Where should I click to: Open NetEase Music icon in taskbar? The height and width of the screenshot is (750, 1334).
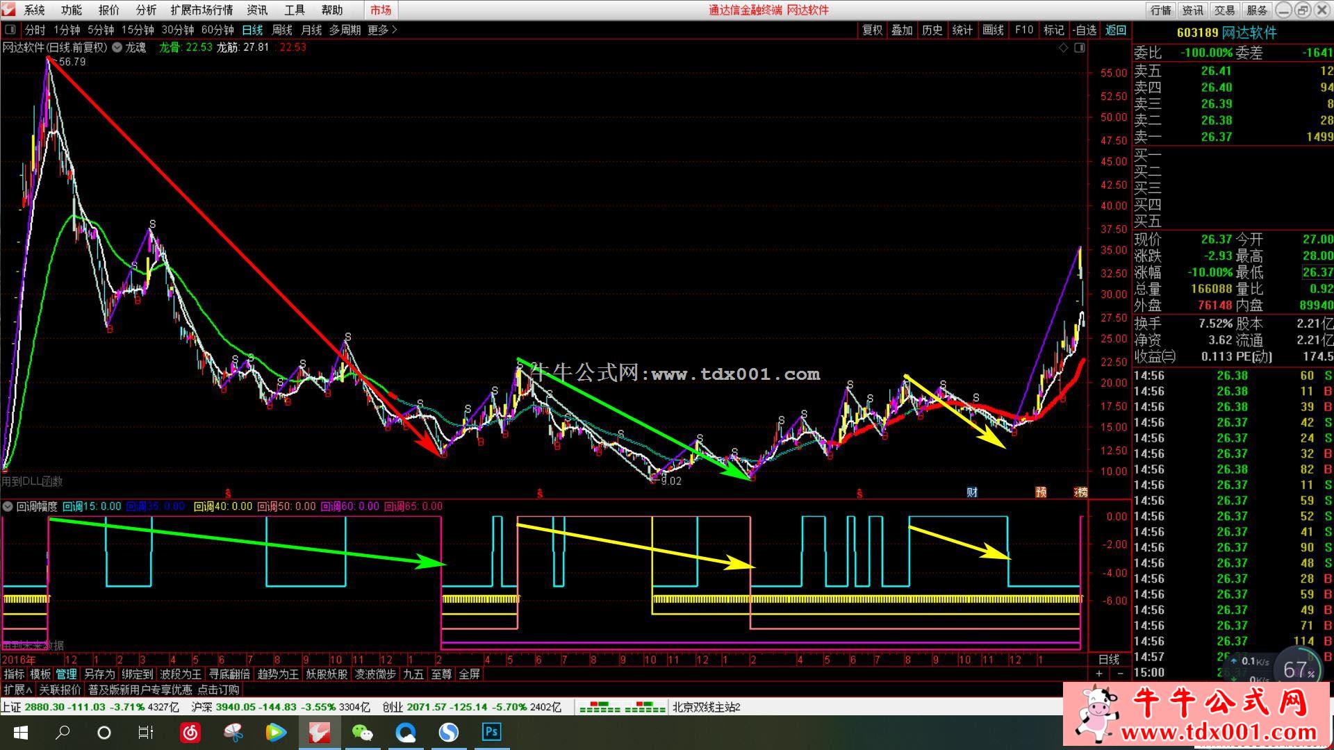click(x=190, y=733)
